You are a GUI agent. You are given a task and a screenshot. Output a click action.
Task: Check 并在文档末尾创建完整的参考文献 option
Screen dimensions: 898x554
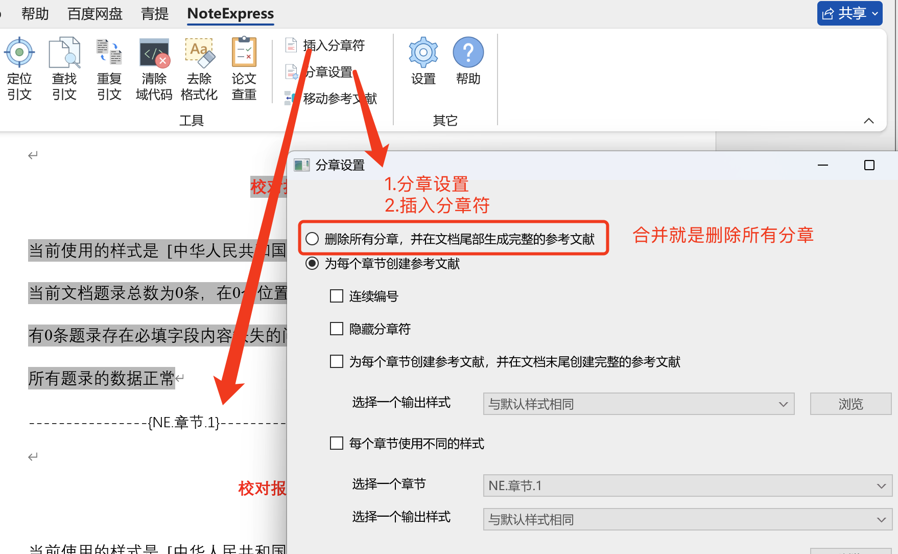click(x=337, y=362)
